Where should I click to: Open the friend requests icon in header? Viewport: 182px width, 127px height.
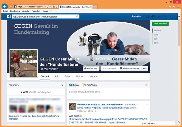pos(147,17)
